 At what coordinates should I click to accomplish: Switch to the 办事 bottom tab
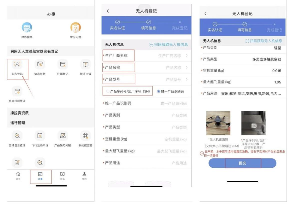[40, 176]
